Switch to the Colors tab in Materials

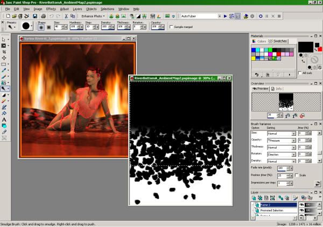tap(259, 41)
